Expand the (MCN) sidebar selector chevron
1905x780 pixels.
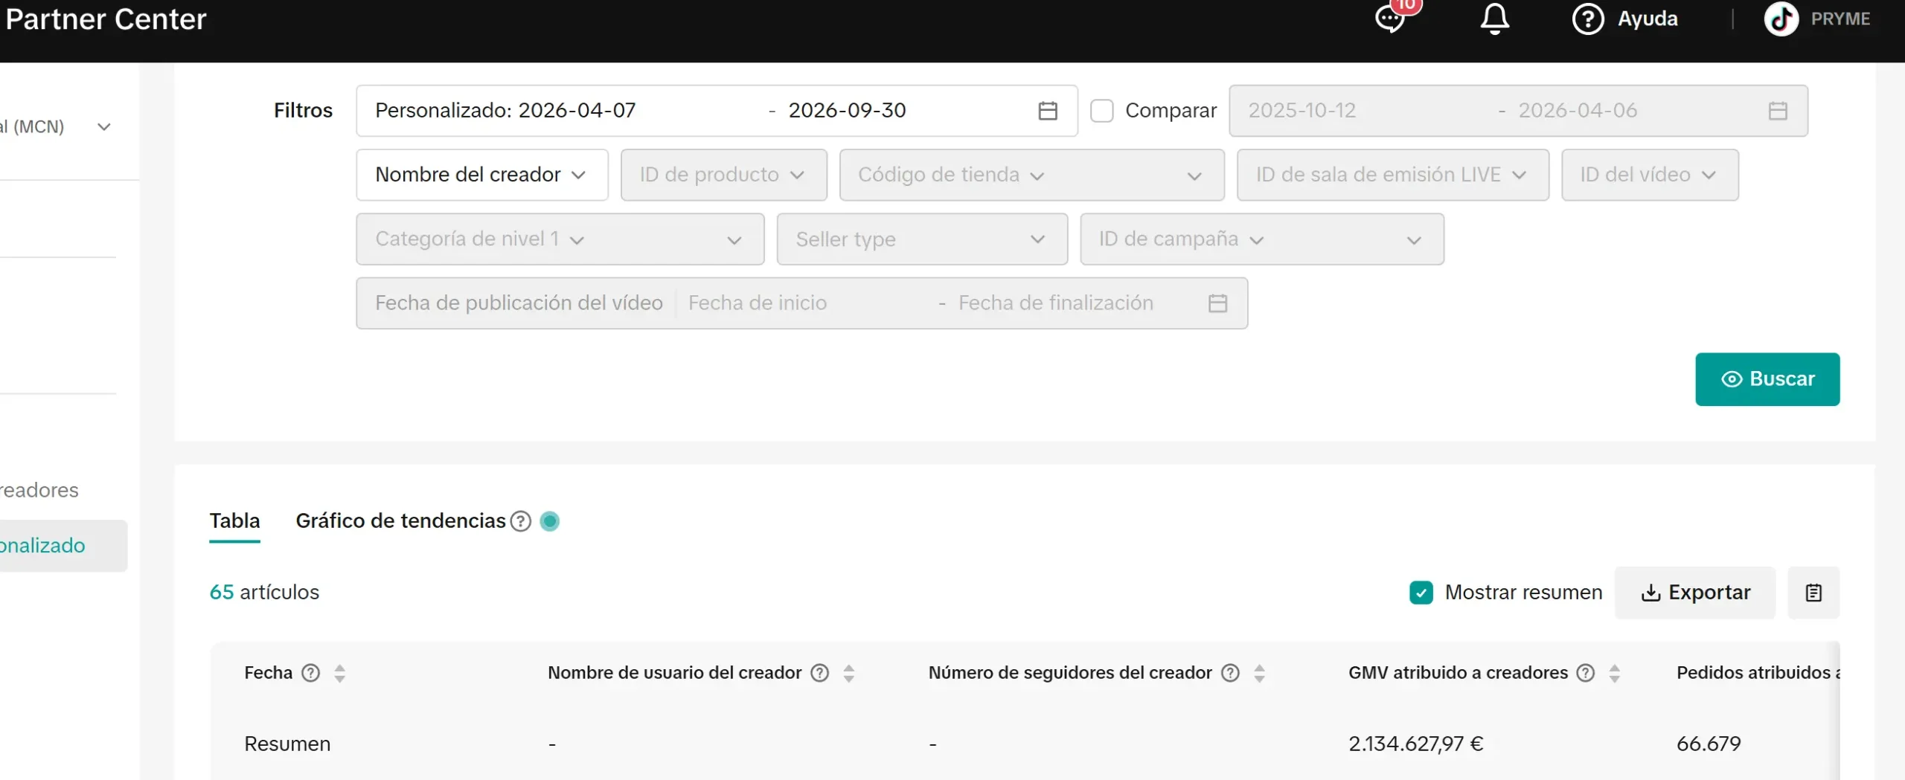point(104,127)
